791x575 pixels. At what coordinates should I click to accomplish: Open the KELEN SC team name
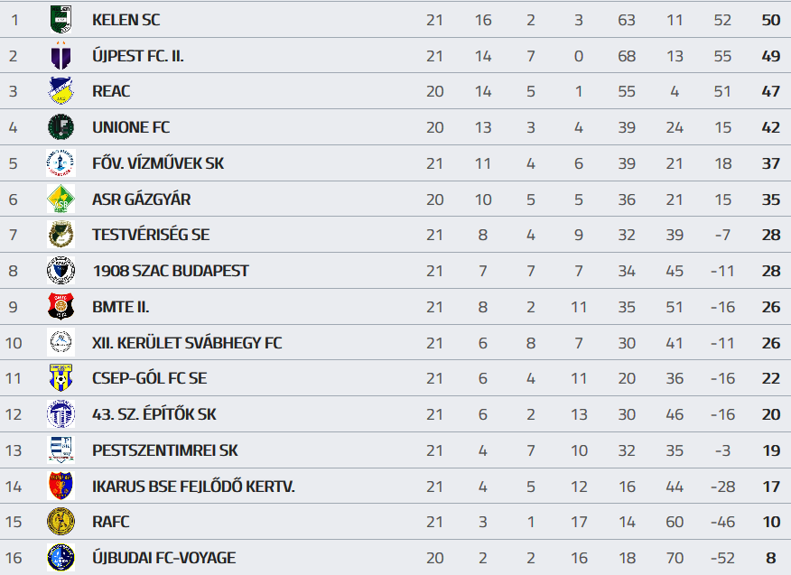point(126,20)
